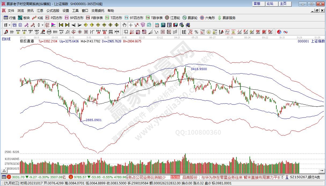
Task: Toggle the highlighted chart overlay button
Action: tap(47, 25)
